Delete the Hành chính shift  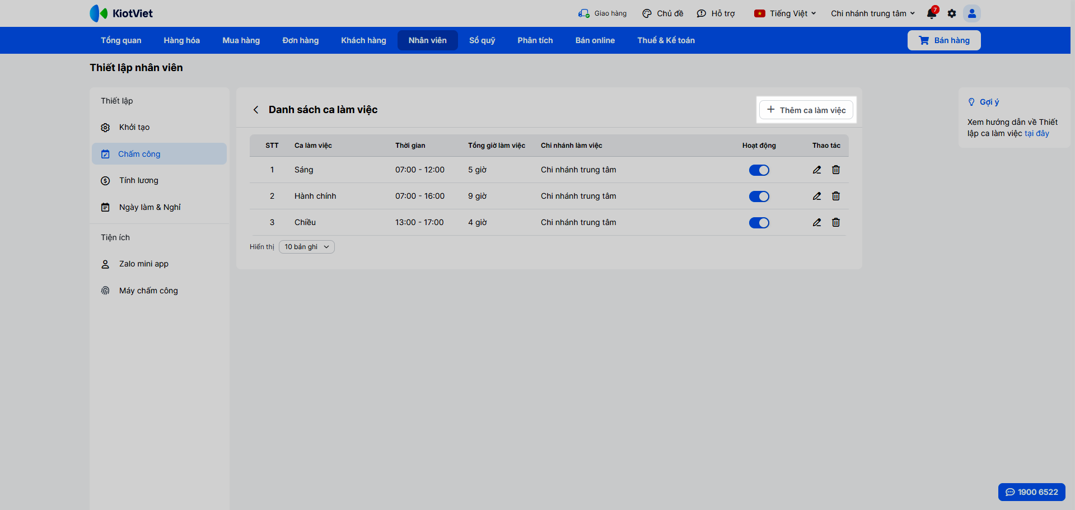pos(836,196)
